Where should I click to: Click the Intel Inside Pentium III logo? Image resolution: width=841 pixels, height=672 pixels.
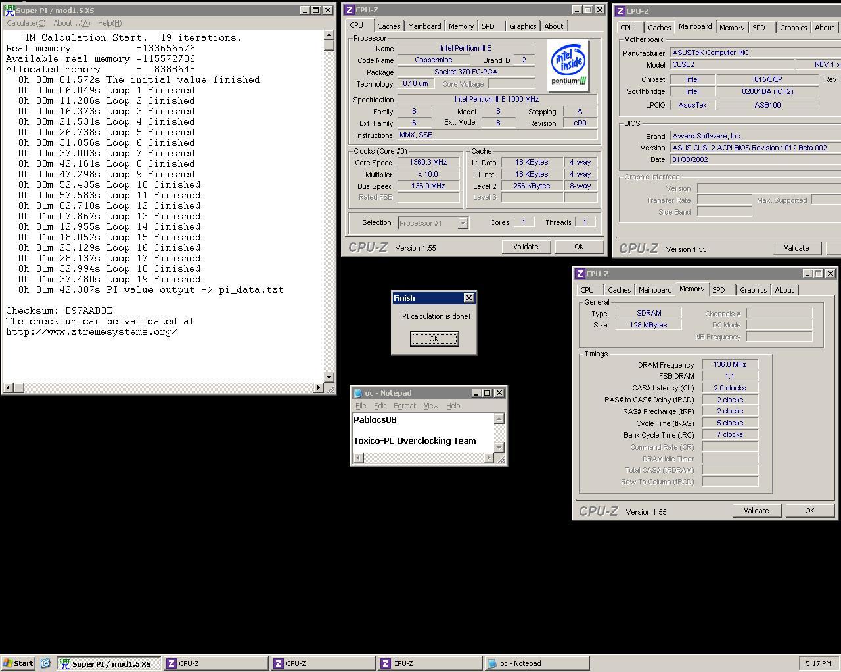(x=568, y=66)
